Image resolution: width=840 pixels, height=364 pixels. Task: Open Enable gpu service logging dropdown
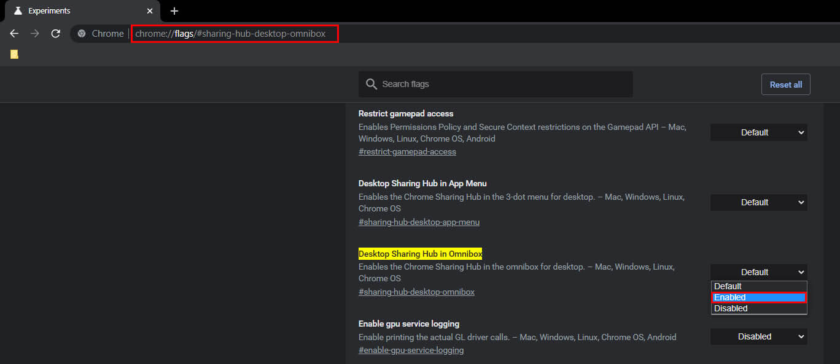pyautogui.click(x=759, y=336)
